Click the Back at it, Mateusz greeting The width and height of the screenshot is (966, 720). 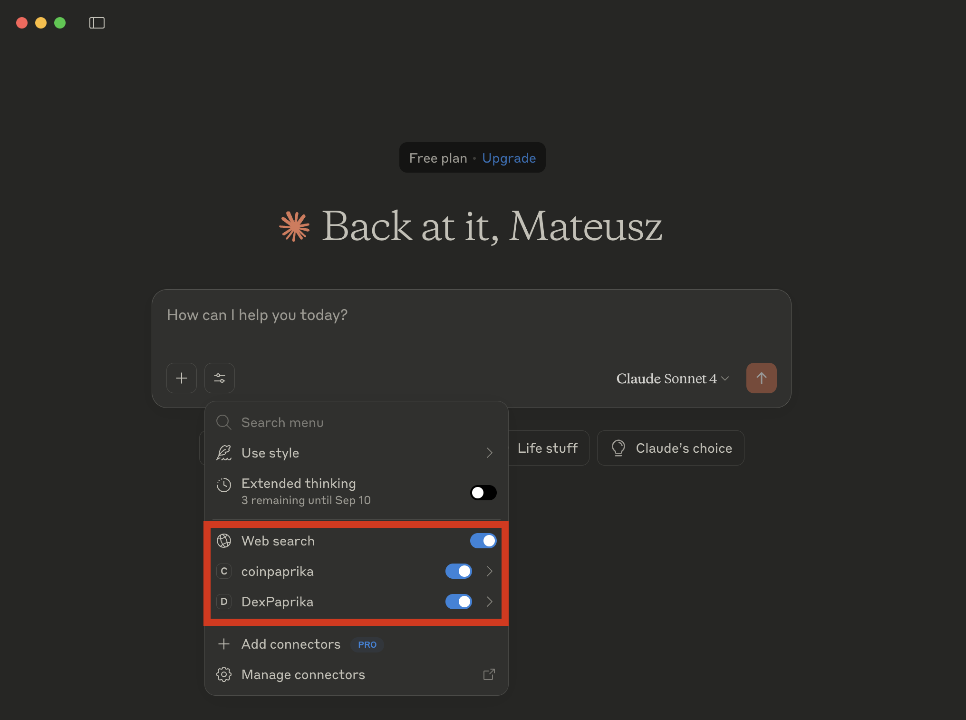(x=492, y=226)
